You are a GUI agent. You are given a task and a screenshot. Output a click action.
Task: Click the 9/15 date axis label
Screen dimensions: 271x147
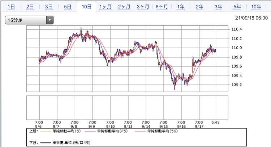point(163,127)
